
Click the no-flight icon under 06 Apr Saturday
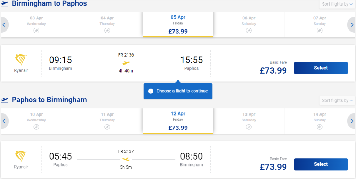(249, 31)
